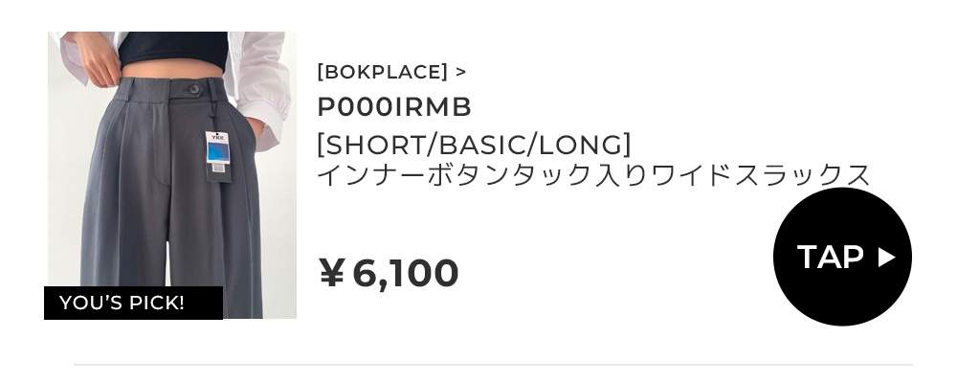Click the ¥6,100 price

pos(389,273)
